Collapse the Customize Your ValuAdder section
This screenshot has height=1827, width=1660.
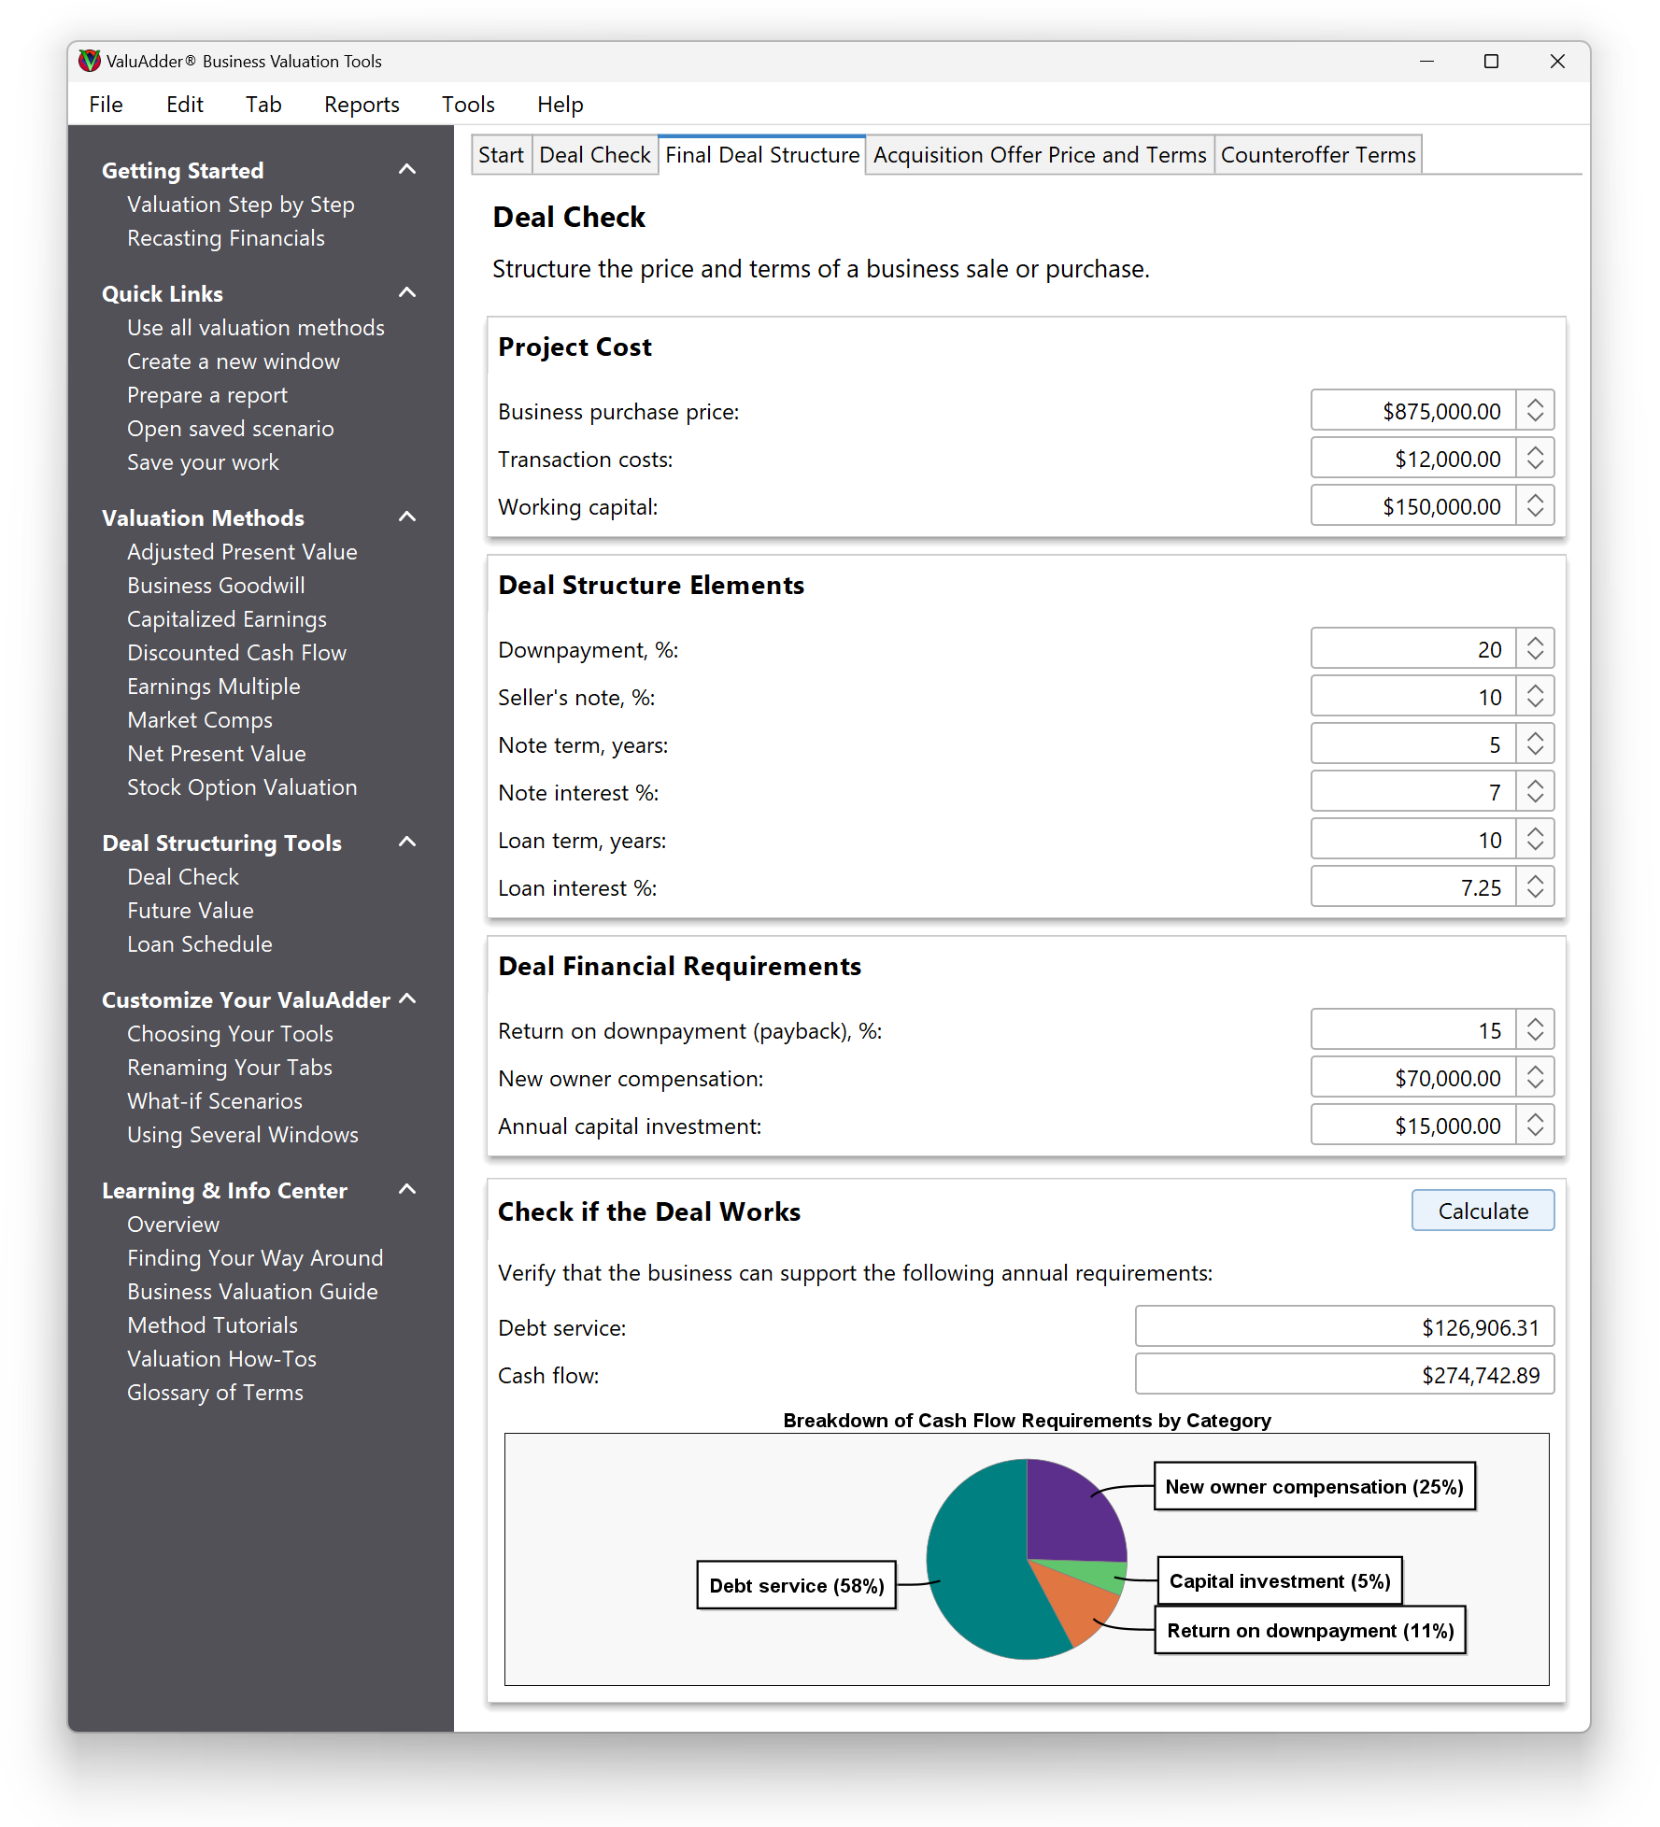[406, 998]
